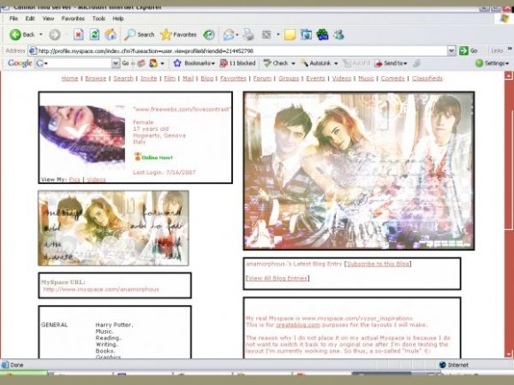Open the View menu
Image resolution: width=514 pixels, height=385 pixels.
(48, 19)
